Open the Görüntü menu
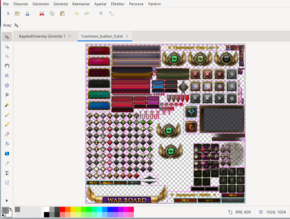The width and height of the screenshot is (290, 219). [x=61, y=4]
